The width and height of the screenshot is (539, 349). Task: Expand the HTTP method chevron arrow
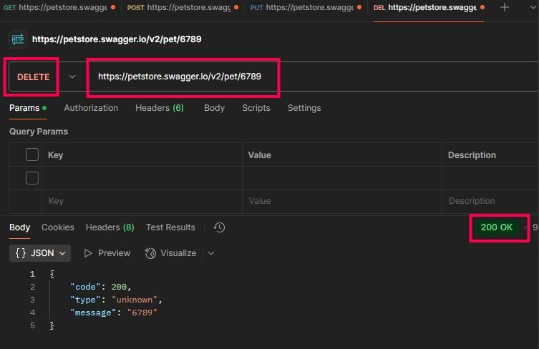pos(72,77)
